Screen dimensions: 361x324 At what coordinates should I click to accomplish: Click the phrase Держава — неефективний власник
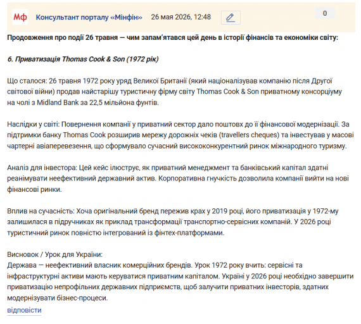point(64,265)
